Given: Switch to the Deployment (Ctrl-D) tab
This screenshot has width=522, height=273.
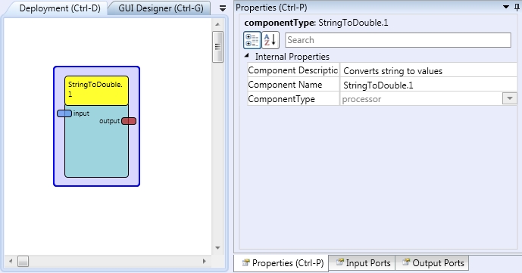Looking at the screenshot, I should [60, 8].
